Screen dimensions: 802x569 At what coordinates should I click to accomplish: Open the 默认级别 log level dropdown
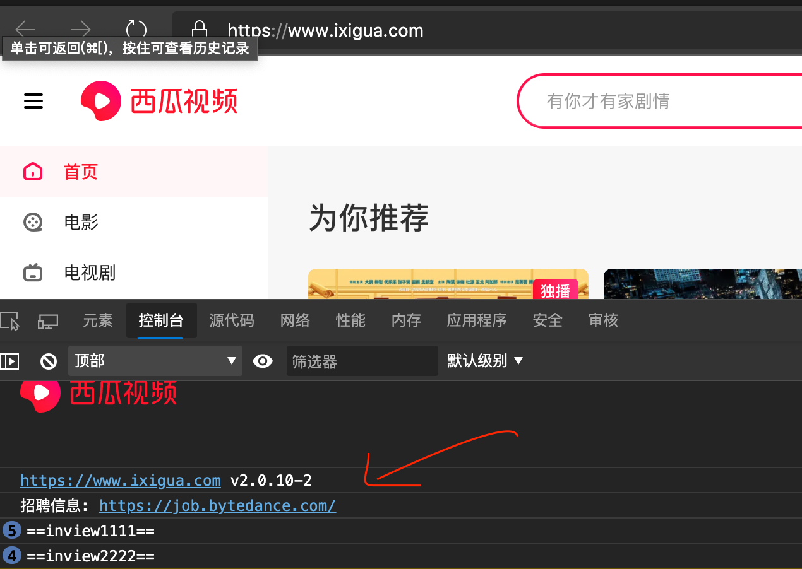click(x=485, y=361)
